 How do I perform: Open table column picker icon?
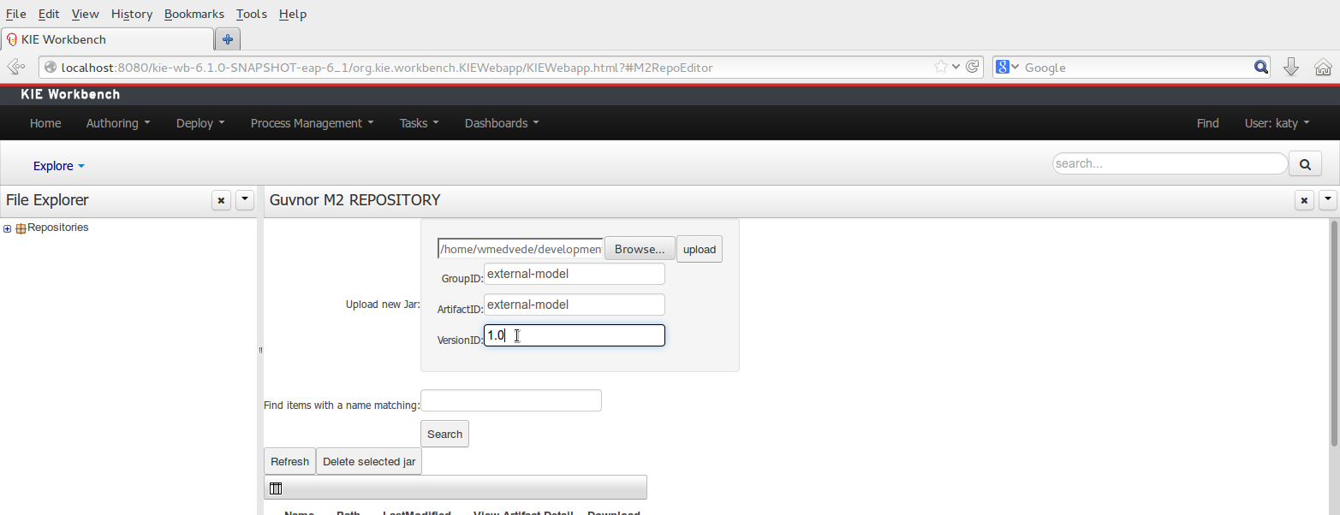pyautogui.click(x=276, y=488)
